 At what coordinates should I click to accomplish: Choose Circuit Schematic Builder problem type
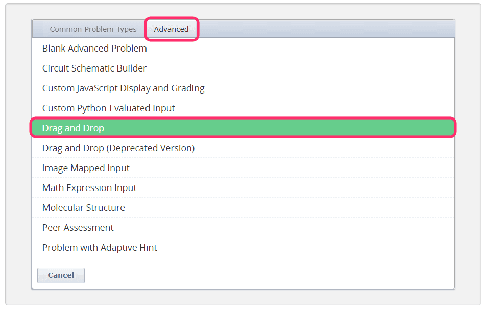click(94, 68)
